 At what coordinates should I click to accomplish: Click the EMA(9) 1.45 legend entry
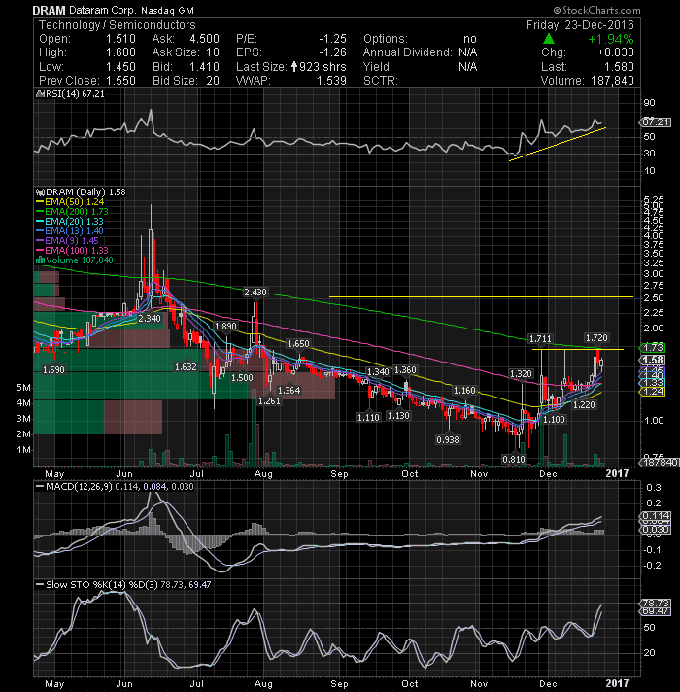[67, 241]
